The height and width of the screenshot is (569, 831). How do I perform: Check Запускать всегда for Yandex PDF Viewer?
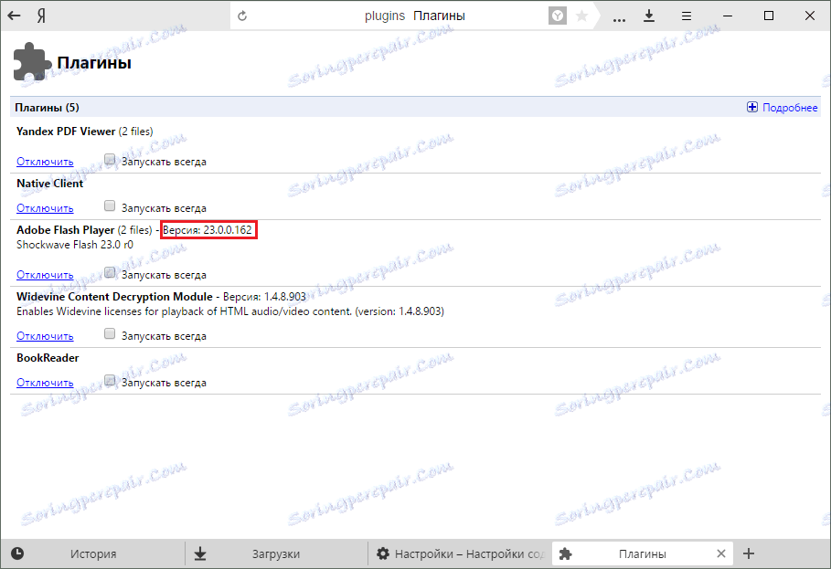pos(110,159)
